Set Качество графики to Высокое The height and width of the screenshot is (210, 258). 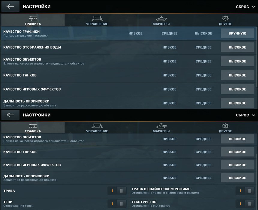pos(203,33)
